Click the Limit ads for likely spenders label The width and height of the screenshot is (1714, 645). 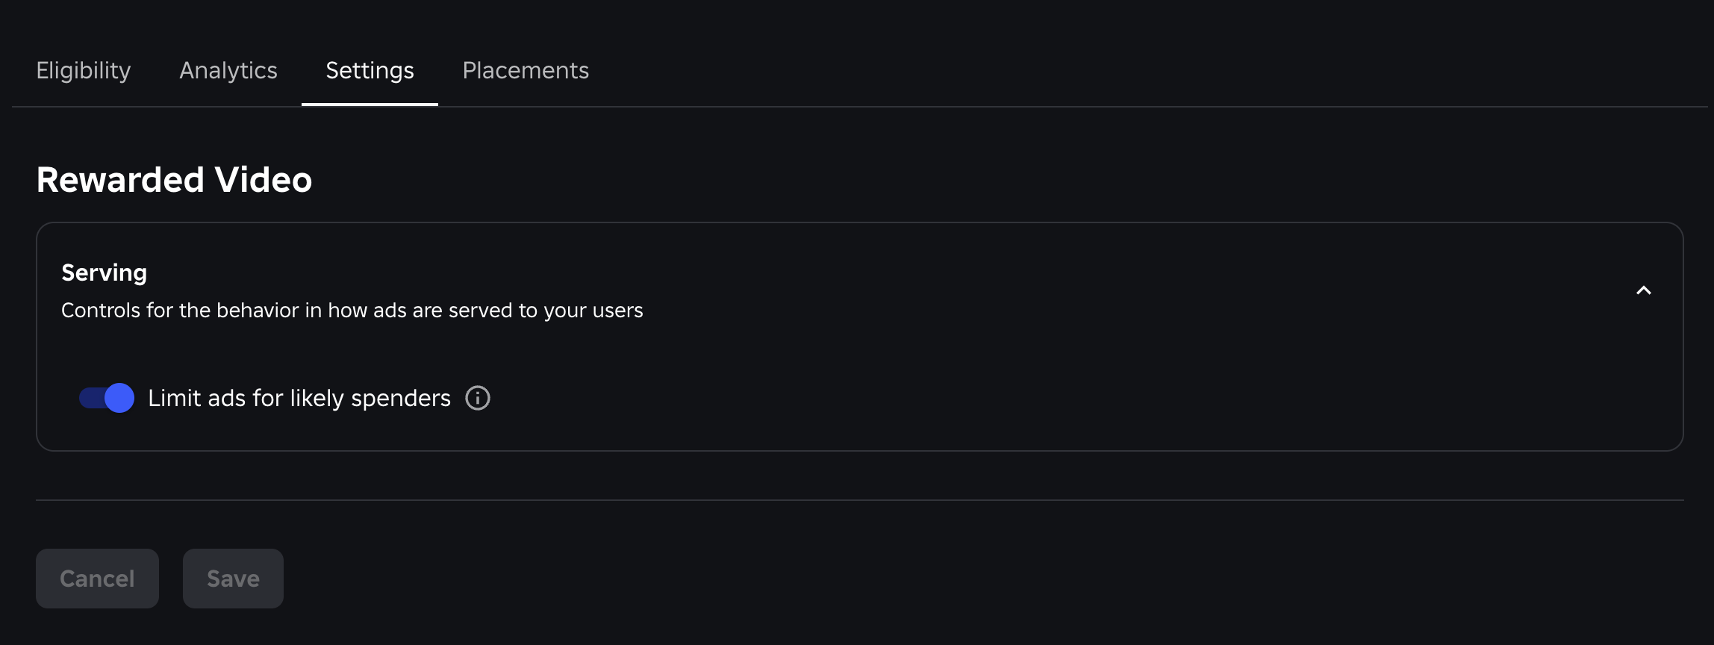299,398
